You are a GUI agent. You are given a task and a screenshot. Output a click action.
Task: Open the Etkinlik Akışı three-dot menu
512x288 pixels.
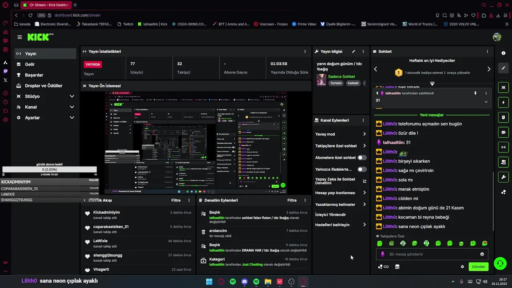[x=189, y=200]
